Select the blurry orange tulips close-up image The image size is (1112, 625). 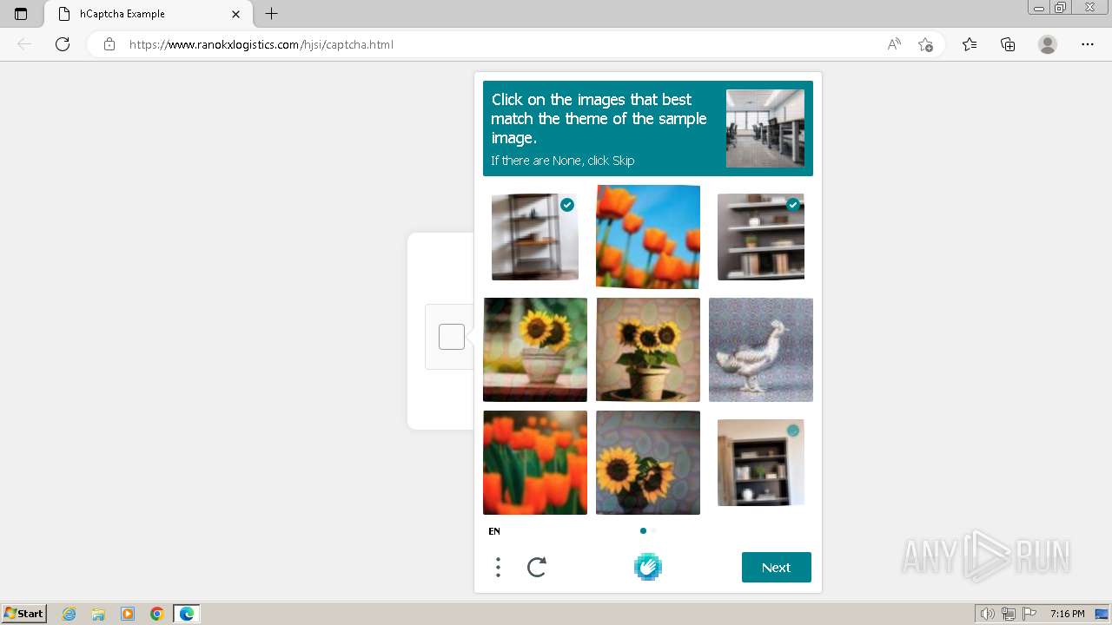coord(535,463)
